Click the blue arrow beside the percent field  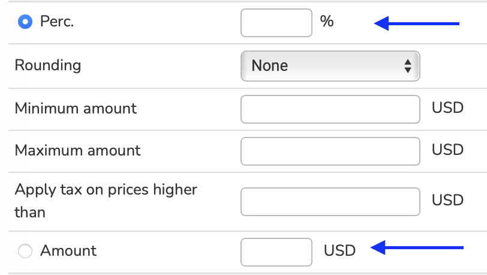point(416,23)
